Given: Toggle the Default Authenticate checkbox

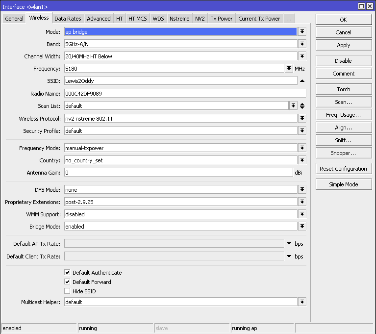Looking at the screenshot, I should click(67, 272).
